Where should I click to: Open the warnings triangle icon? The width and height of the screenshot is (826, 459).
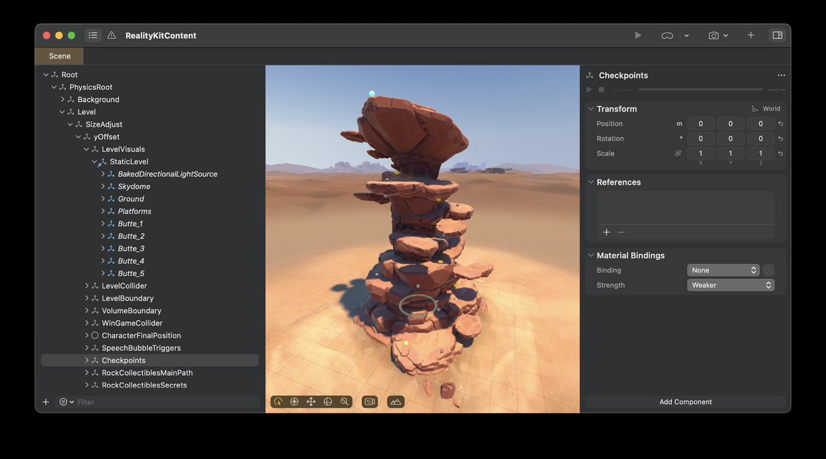point(112,35)
